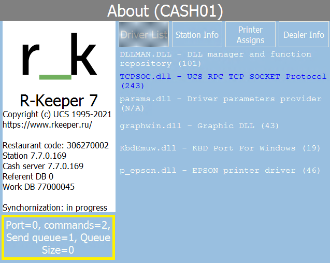Click the Synchornization in progress status
Image resolution: width=330 pixels, height=263 pixels.
click(55, 208)
